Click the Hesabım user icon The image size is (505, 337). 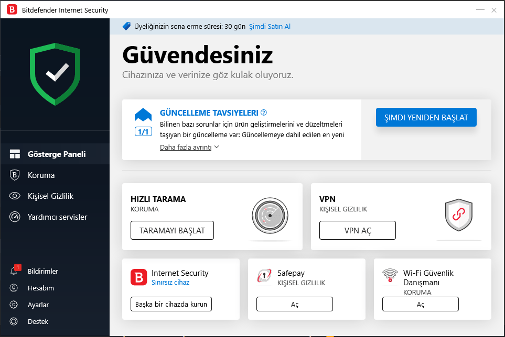point(14,288)
